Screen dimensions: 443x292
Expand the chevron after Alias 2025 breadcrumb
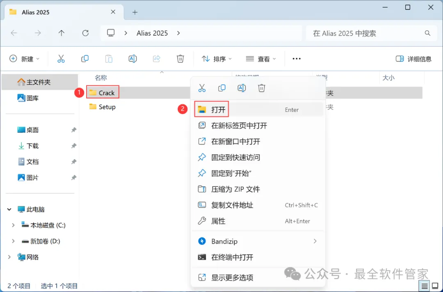[178, 33]
